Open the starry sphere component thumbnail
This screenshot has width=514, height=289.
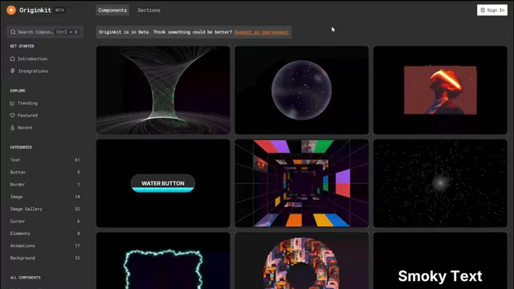pyautogui.click(x=302, y=90)
